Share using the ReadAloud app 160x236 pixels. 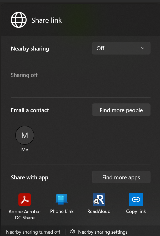[99, 204]
